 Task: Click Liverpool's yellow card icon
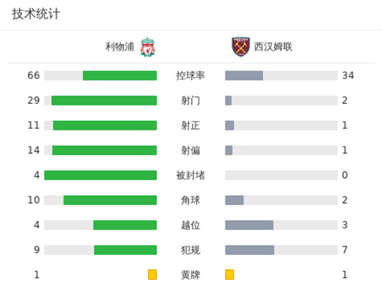click(152, 274)
